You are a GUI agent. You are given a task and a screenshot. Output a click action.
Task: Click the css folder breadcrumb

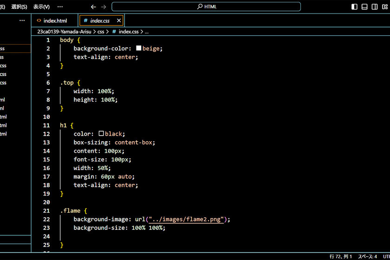pos(101,32)
